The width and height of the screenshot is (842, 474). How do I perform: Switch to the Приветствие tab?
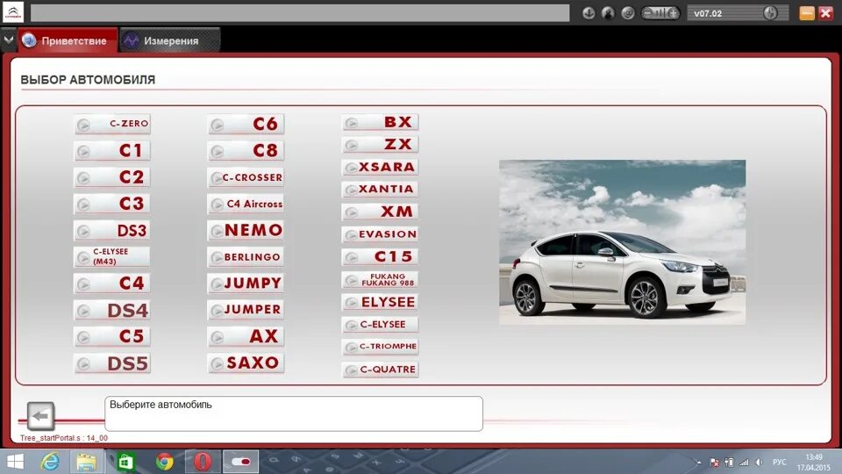pyautogui.click(x=68, y=40)
